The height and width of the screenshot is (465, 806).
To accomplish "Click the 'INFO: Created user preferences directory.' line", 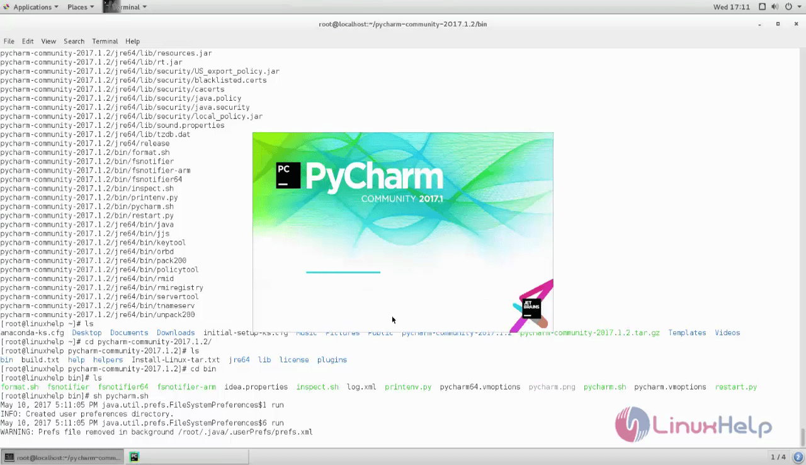I will 87,414.
